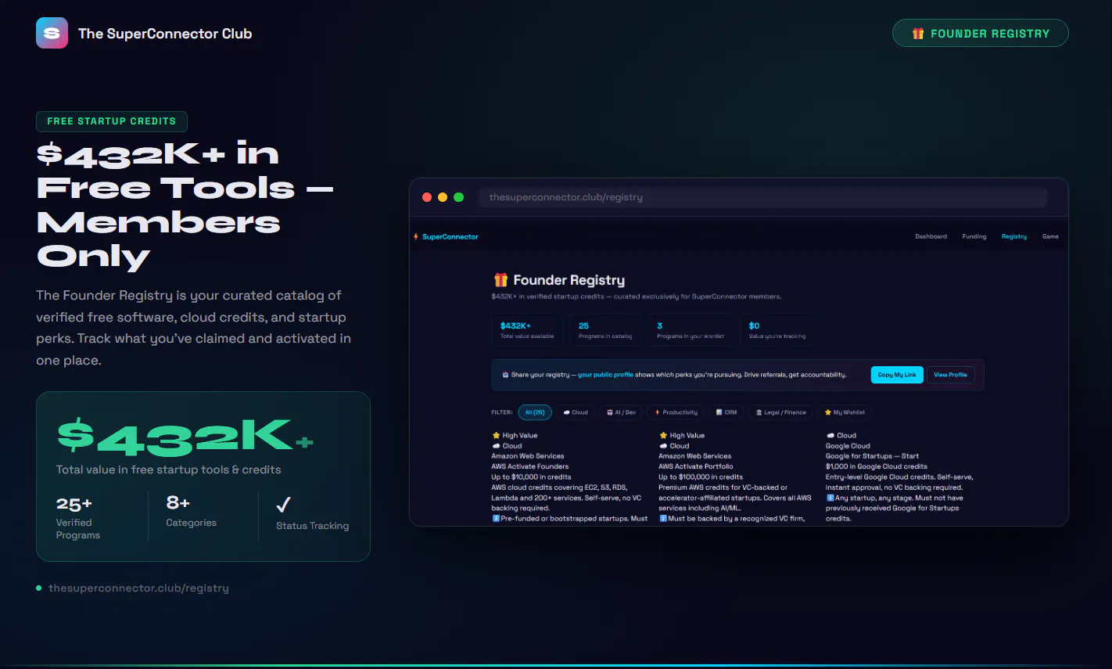The height and width of the screenshot is (669, 1112).
Task: Select the Registry nav item
Action: [x=1014, y=236]
